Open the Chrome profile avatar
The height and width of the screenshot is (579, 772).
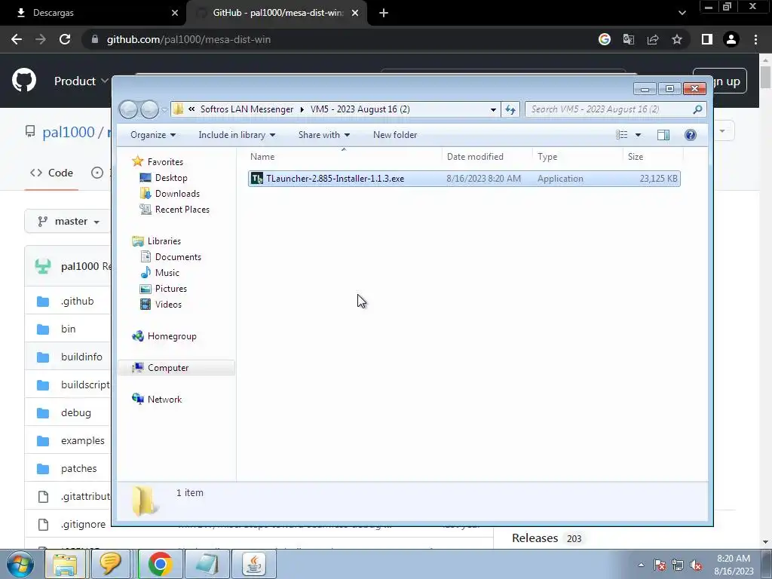point(731,39)
